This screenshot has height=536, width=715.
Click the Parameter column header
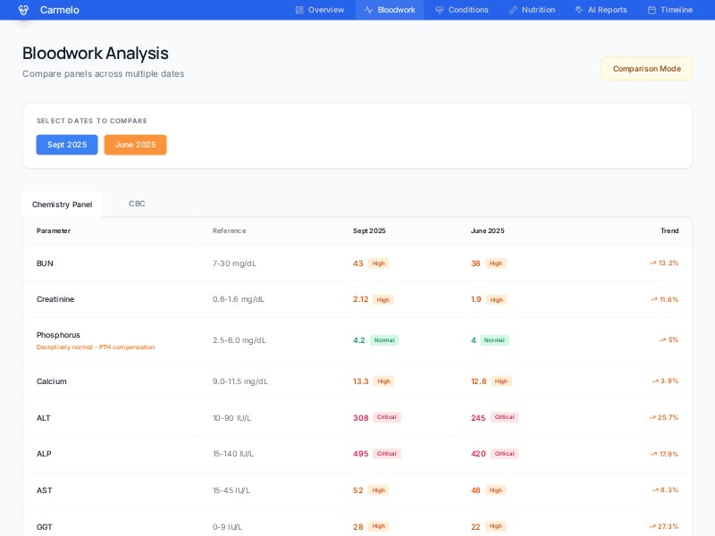pyautogui.click(x=54, y=230)
